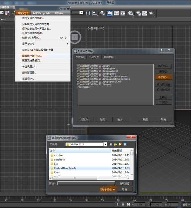Select the Mirror tool in main toolbar
191x208 pixels.
point(88,13)
